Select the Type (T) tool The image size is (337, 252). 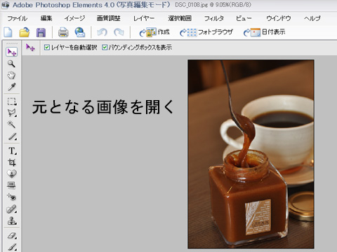[x=12, y=150]
